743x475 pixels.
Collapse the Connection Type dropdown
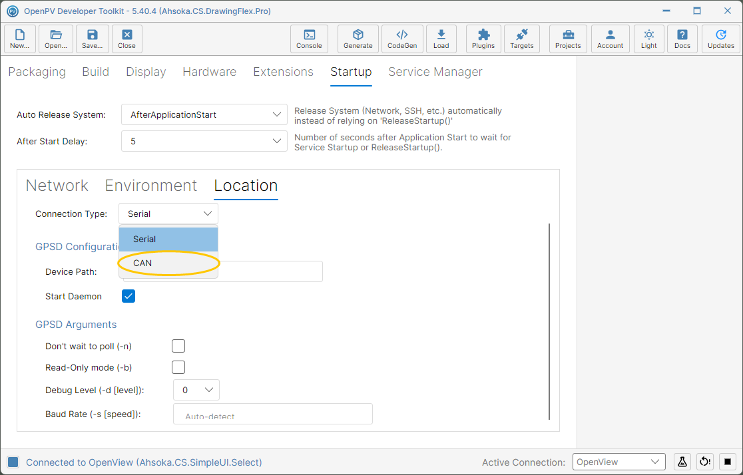click(168, 214)
